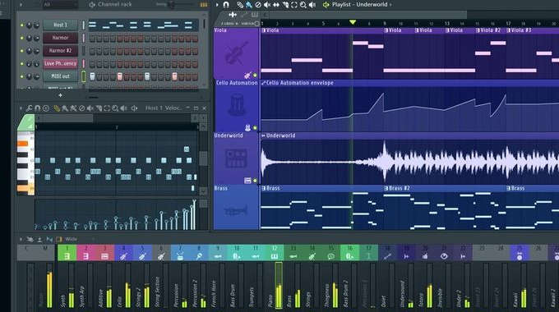This screenshot has width=559, height=312.
Task: Select mixer insert 12 Piano icon
Action: point(274,256)
